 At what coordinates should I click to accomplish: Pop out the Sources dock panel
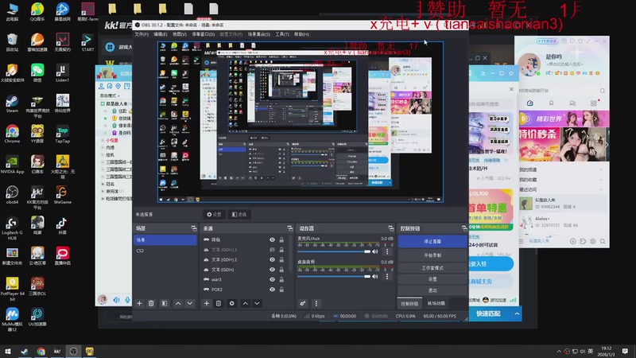(x=289, y=228)
